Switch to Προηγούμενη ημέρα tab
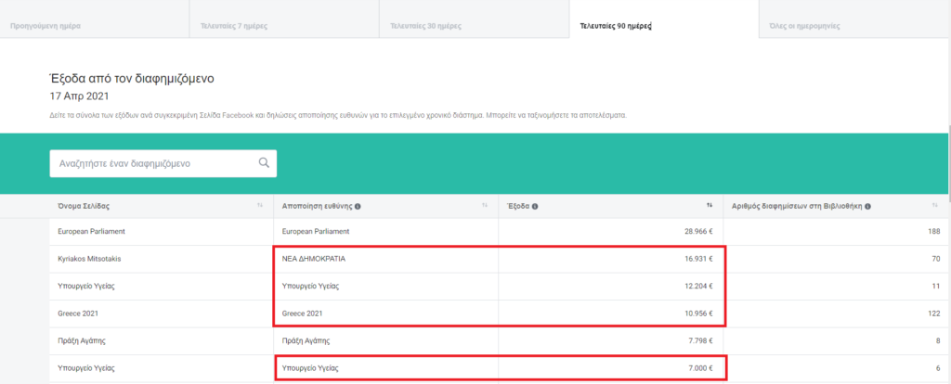Screen dimensions: 951x384 pos(95,19)
